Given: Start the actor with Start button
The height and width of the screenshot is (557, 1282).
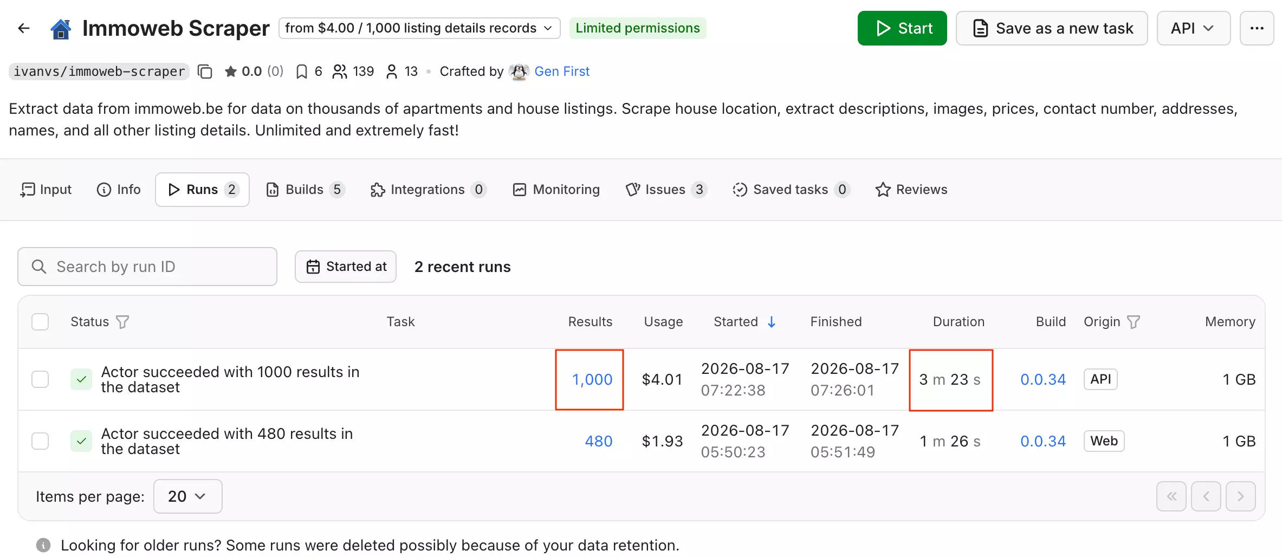Looking at the screenshot, I should coord(902,28).
